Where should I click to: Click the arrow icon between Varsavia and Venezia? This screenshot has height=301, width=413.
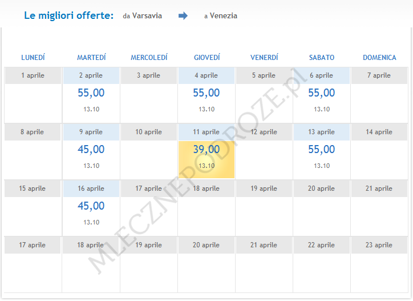[x=183, y=16]
